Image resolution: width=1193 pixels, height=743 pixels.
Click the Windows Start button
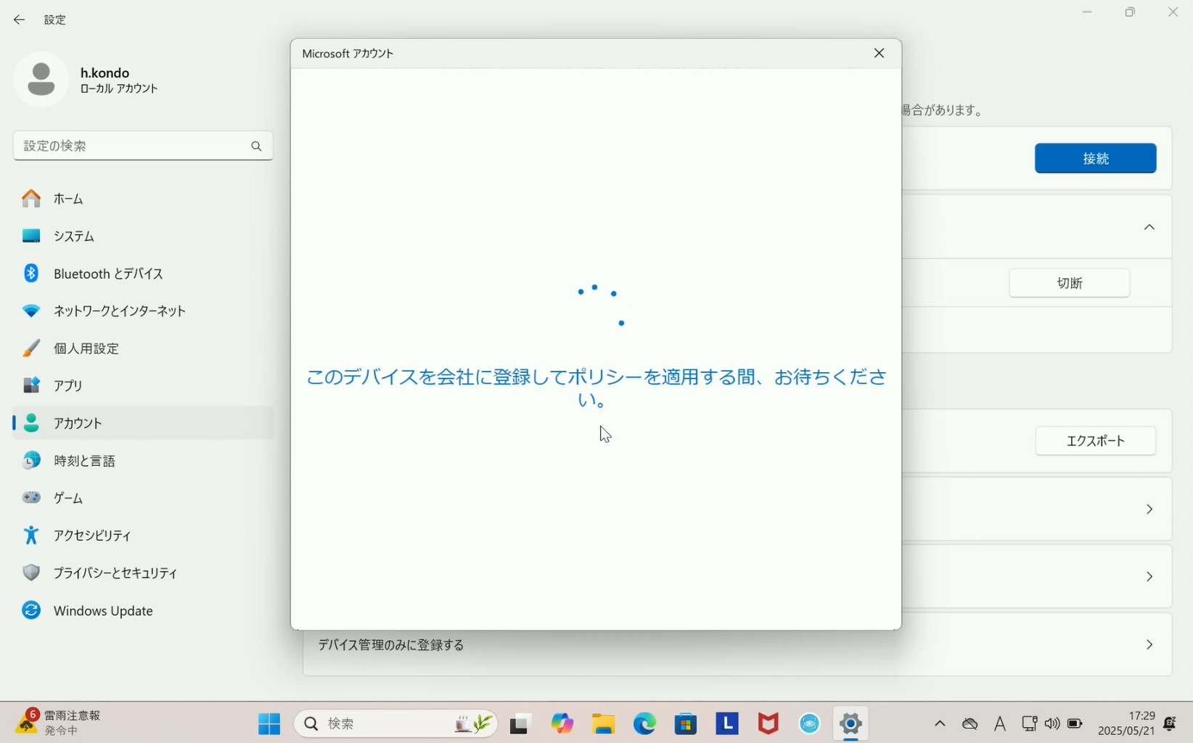pos(269,723)
